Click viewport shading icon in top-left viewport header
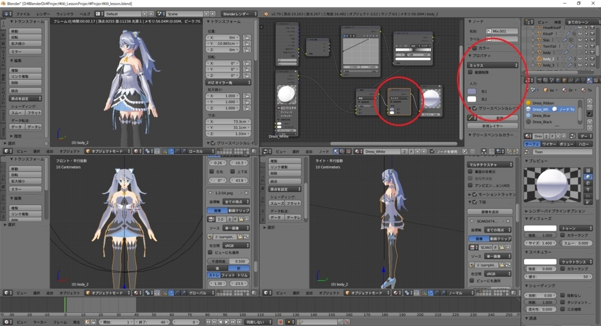The image size is (601, 326). pyautogui.click(x=137, y=151)
